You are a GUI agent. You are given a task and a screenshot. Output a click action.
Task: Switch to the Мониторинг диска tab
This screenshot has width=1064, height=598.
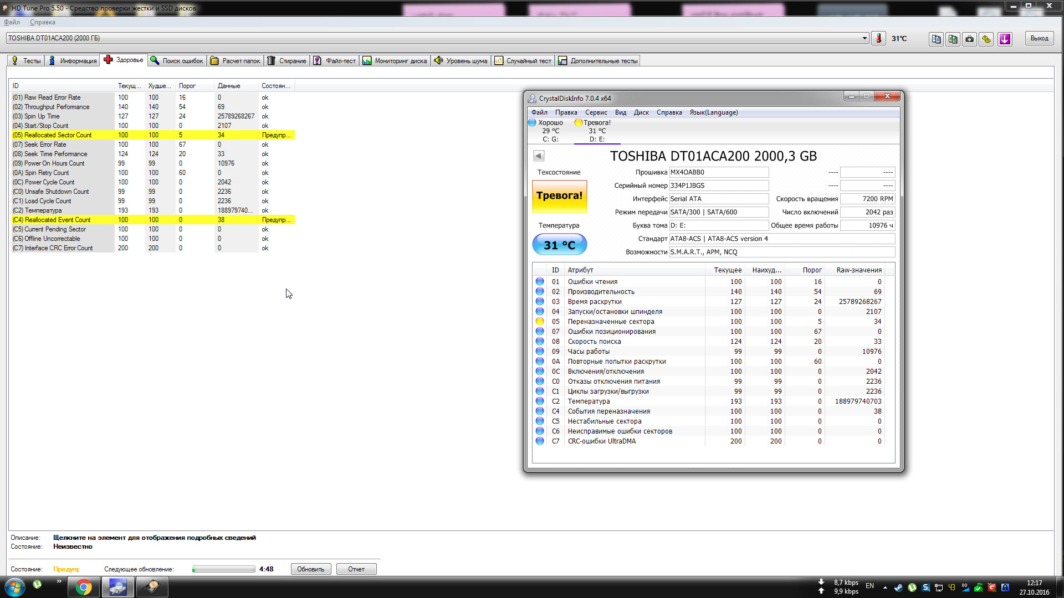coord(395,61)
